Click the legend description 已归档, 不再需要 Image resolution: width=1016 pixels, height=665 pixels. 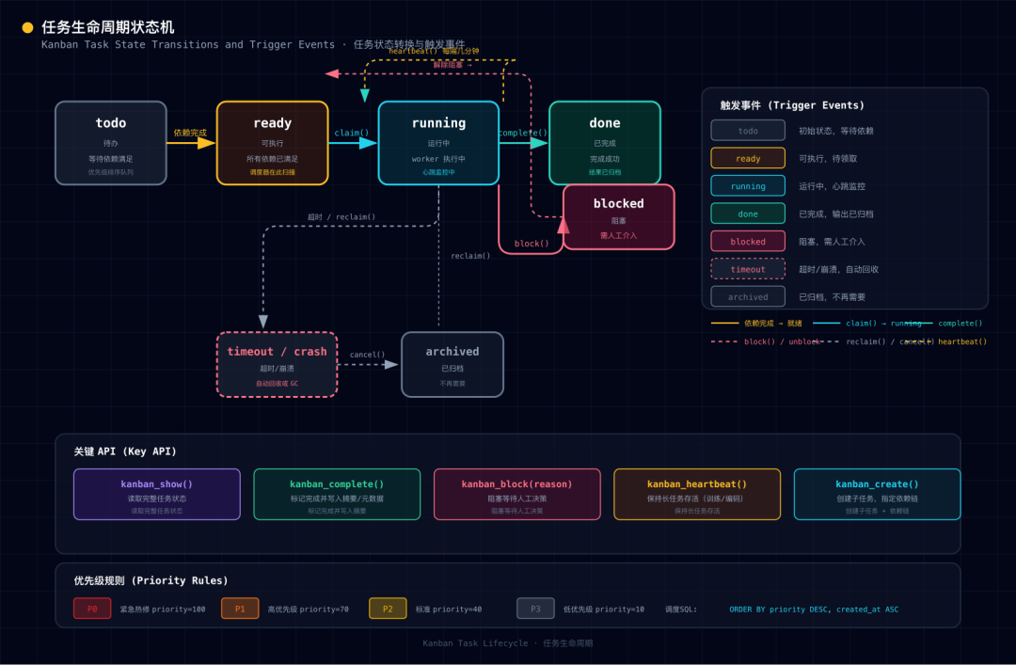pos(832,297)
